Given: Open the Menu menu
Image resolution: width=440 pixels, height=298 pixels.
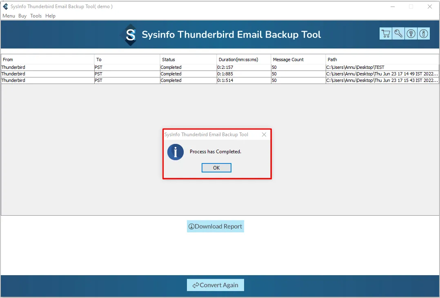Looking at the screenshot, I should coord(9,16).
